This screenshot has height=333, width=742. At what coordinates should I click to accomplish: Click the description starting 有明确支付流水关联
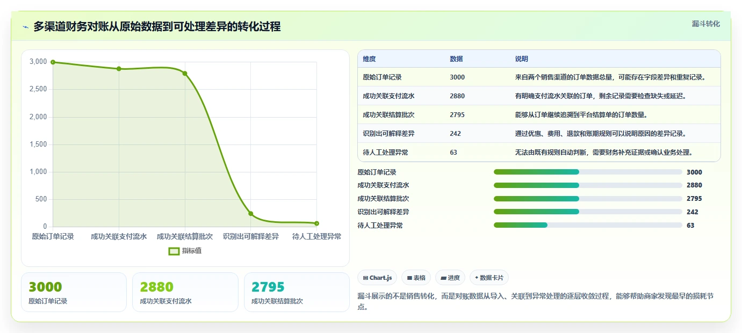point(601,96)
